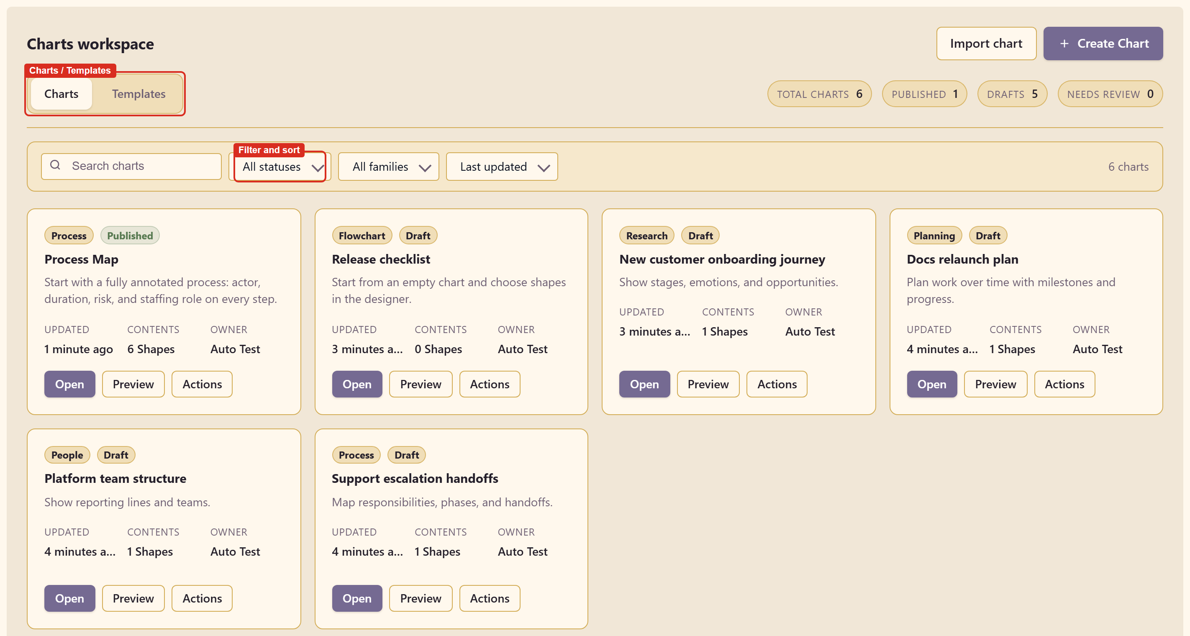The width and height of the screenshot is (1190, 636).
Task: Click the Import chart button
Action: pos(986,44)
